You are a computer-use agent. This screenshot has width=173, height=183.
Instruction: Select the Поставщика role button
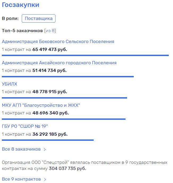38,18
